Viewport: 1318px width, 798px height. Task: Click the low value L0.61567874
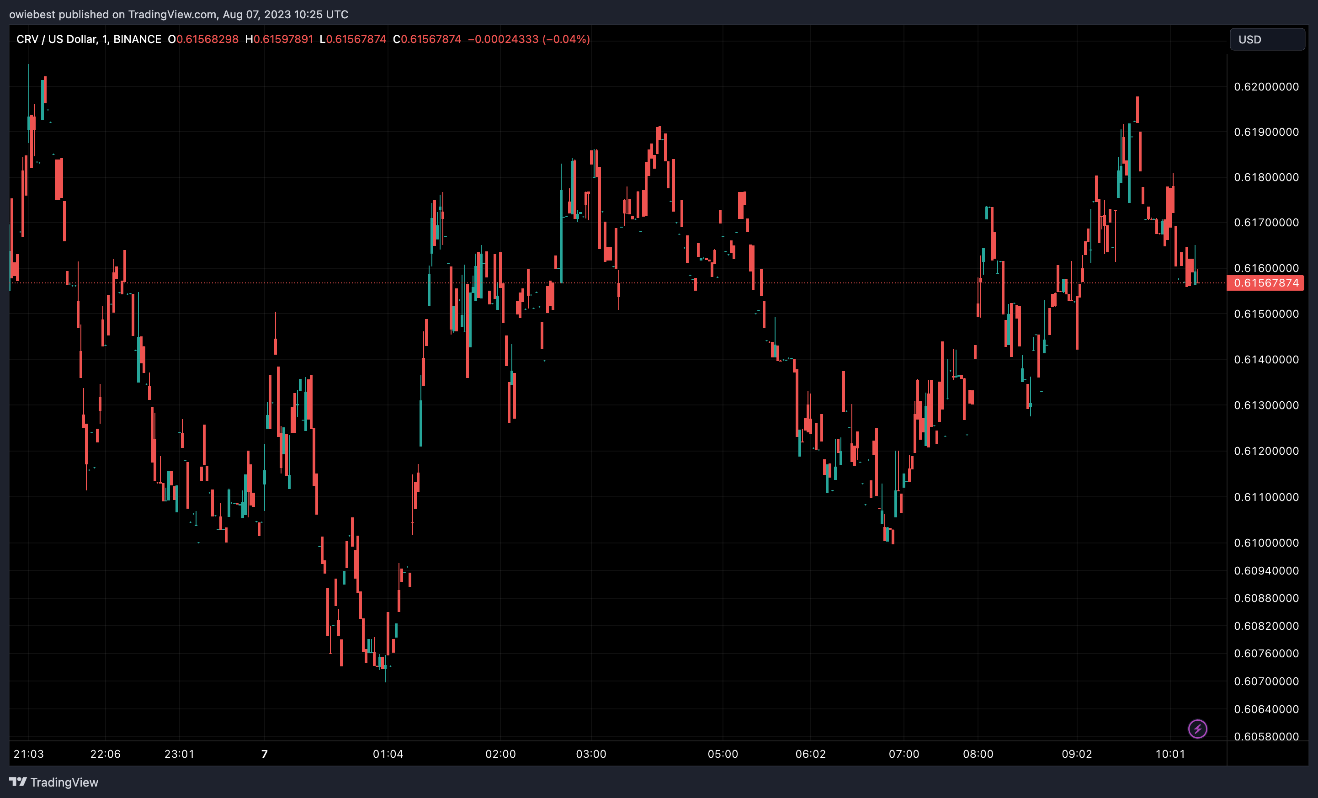[353, 39]
